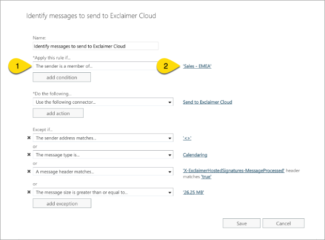
Task: Remove the sender address matches exception
Action: [x=29, y=138]
